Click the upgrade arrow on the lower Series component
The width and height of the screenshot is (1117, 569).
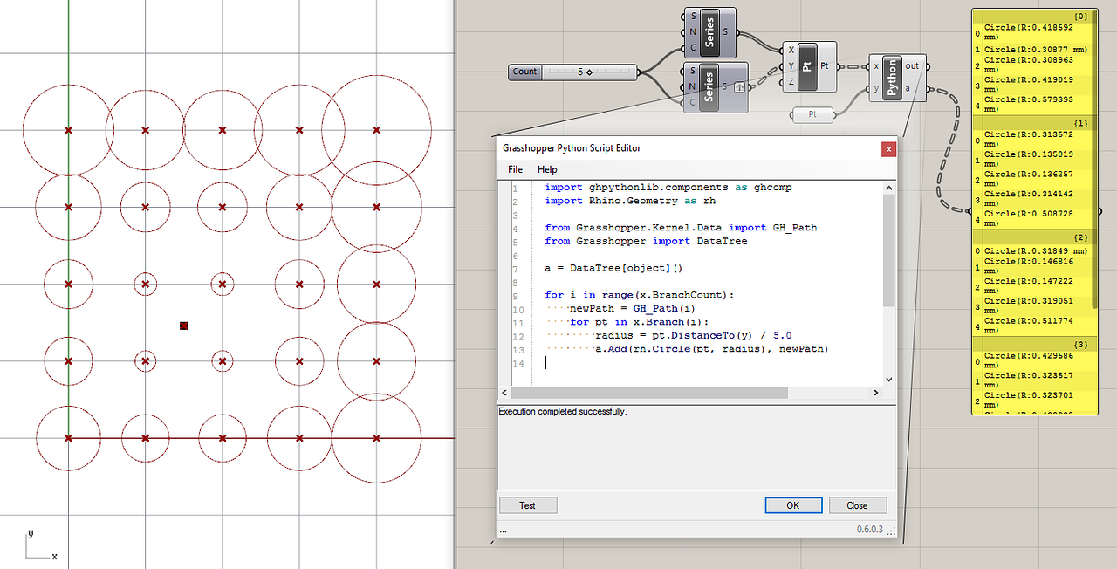[x=737, y=87]
